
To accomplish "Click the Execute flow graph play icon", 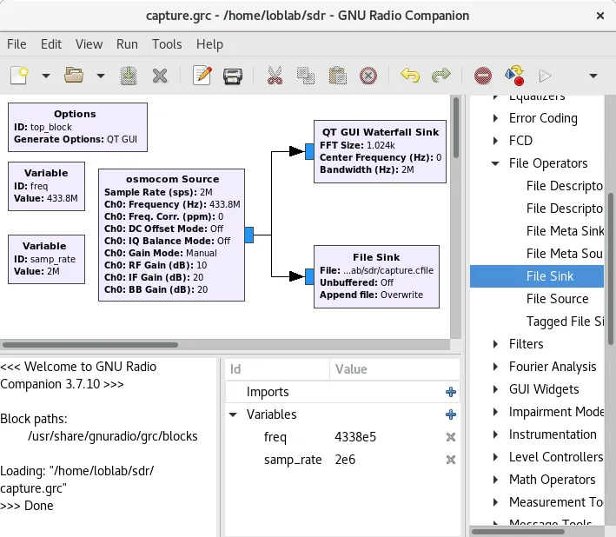I will [x=545, y=76].
